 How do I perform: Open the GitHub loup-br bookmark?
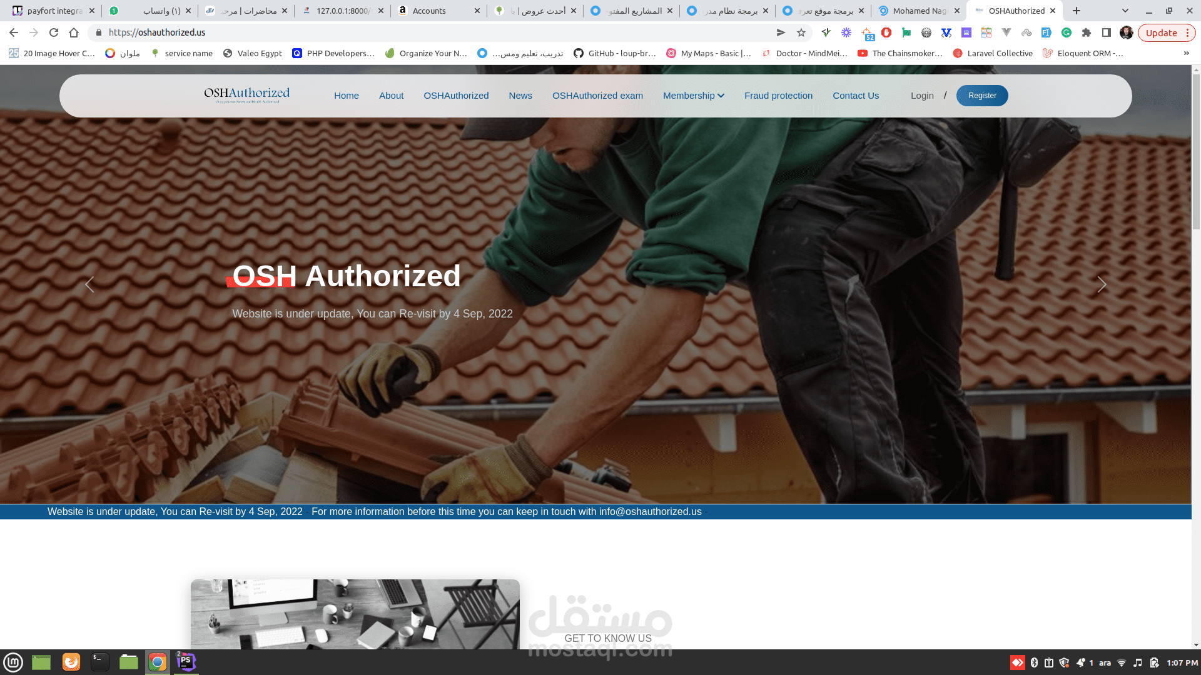point(615,53)
